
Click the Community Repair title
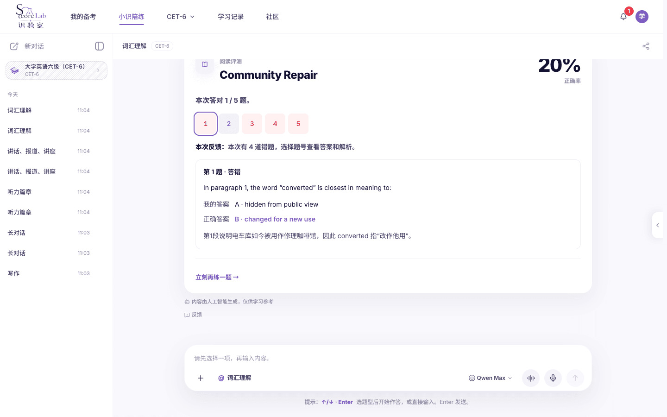click(269, 75)
